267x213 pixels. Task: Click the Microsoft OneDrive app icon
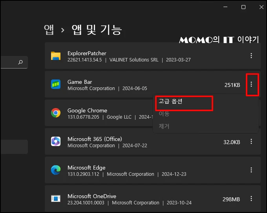coord(56,199)
